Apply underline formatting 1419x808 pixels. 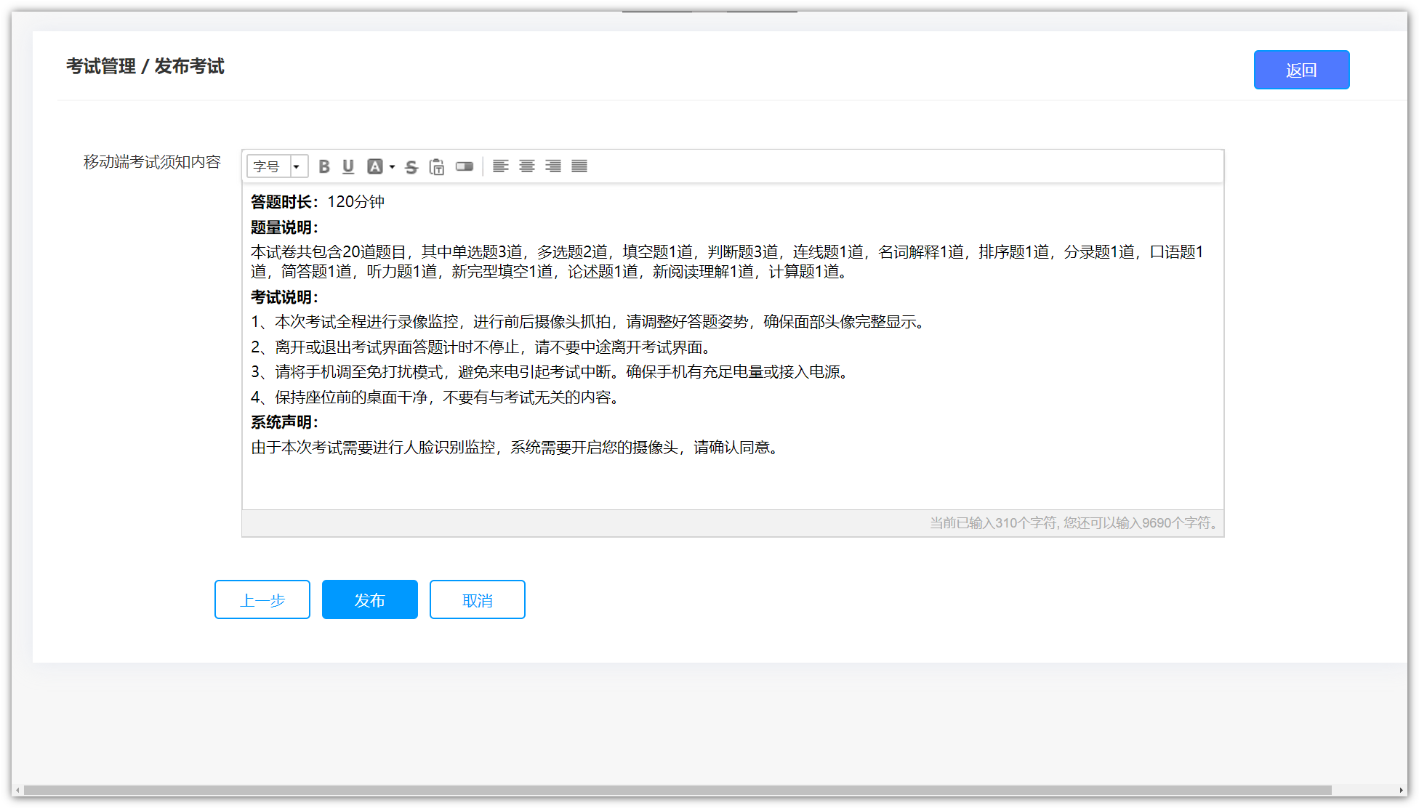[x=348, y=166]
